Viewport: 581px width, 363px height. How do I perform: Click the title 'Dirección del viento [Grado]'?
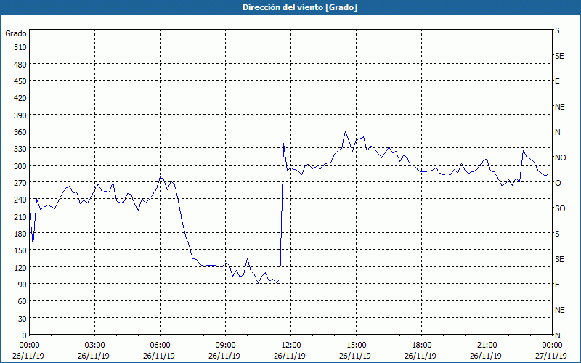300,7
